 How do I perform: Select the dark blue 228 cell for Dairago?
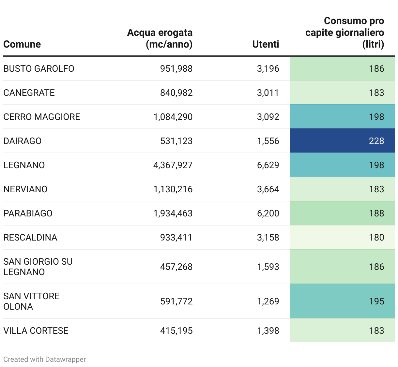pyautogui.click(x=342, y=141)
